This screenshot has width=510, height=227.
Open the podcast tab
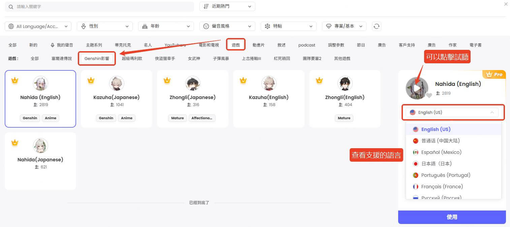pyautogui.click(x=307, y=45)
